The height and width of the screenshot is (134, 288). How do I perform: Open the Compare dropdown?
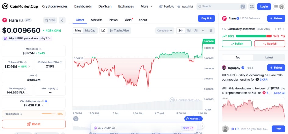(x=165, y=31)
